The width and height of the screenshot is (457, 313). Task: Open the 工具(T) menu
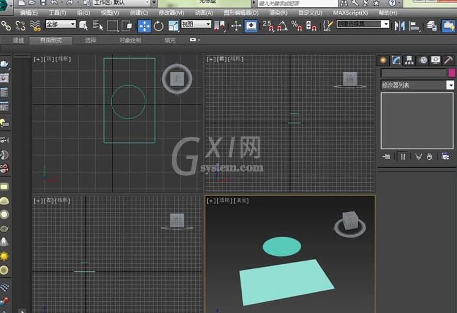[x=58, y=13]
